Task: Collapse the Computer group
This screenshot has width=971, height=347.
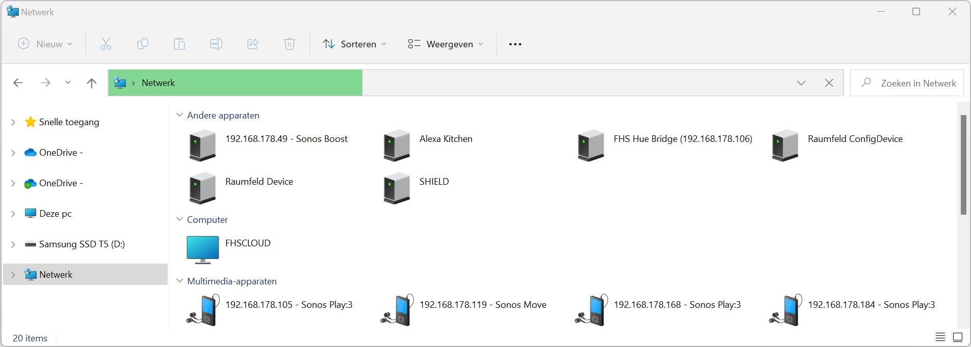Action: (179, 219)
